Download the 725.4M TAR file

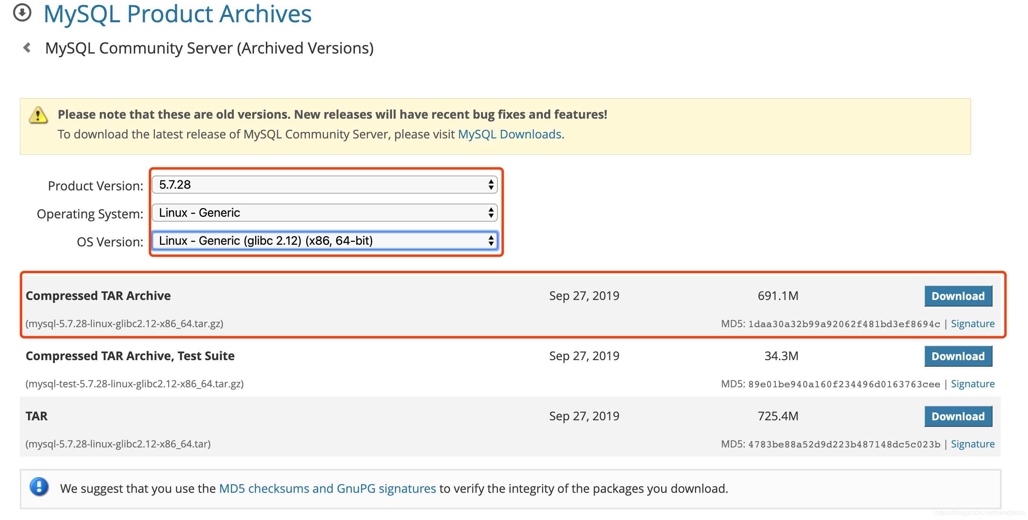coord(958,416)
